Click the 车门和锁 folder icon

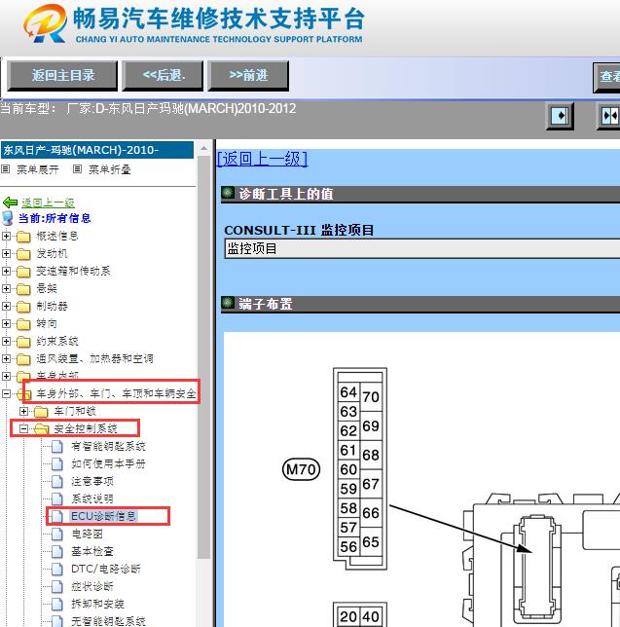click(41, 412)
